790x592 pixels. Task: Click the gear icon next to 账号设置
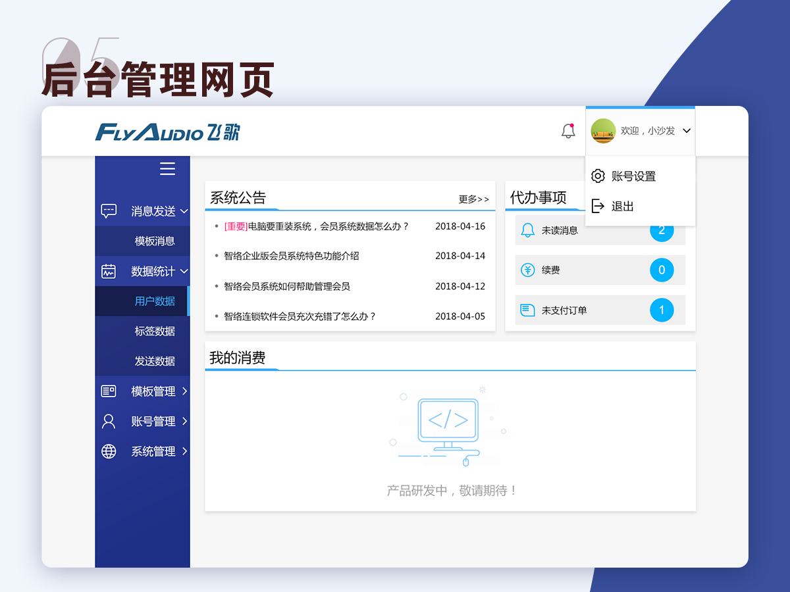[598, 176]
